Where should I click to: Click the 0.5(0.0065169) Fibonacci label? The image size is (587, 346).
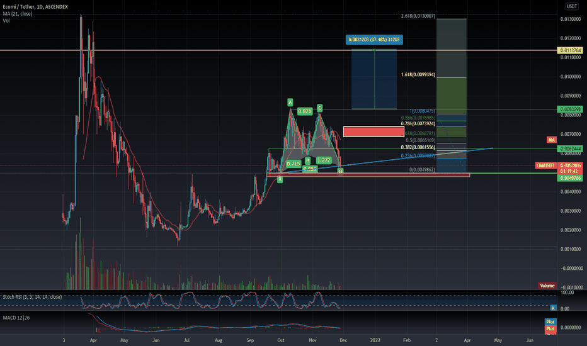(x=420, y=141)
